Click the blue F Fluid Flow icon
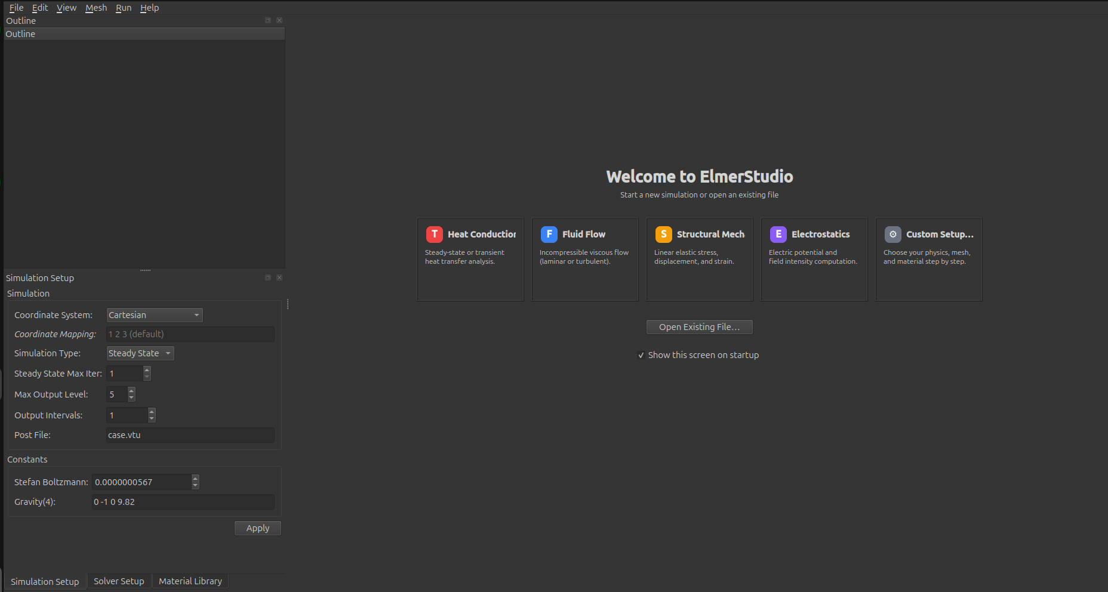Image resolution: width=1108 pixels, height=592 pixels. coord(549,235)
